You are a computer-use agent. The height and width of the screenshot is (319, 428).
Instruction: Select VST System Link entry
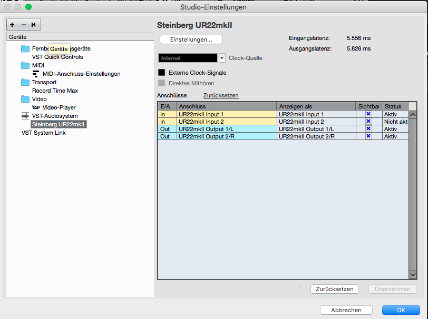(43, 133)
